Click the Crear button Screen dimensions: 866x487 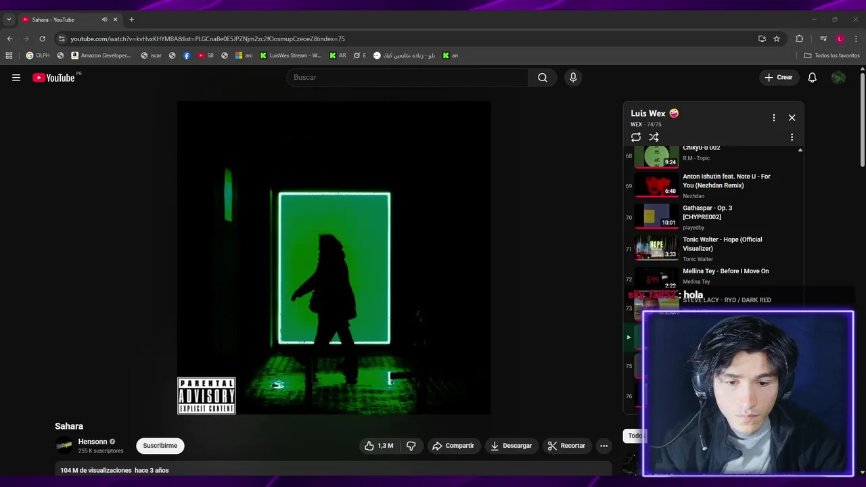[779, 78]
